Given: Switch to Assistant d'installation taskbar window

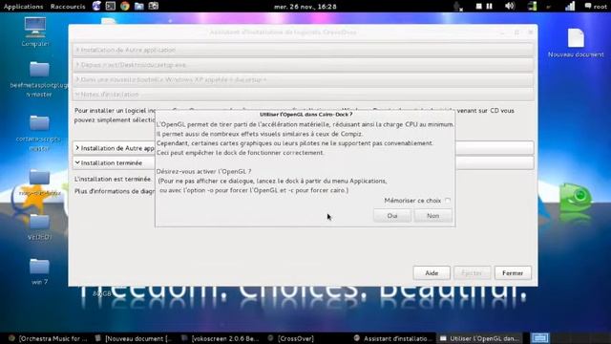Looking at the screenshot, I should 392,338.
